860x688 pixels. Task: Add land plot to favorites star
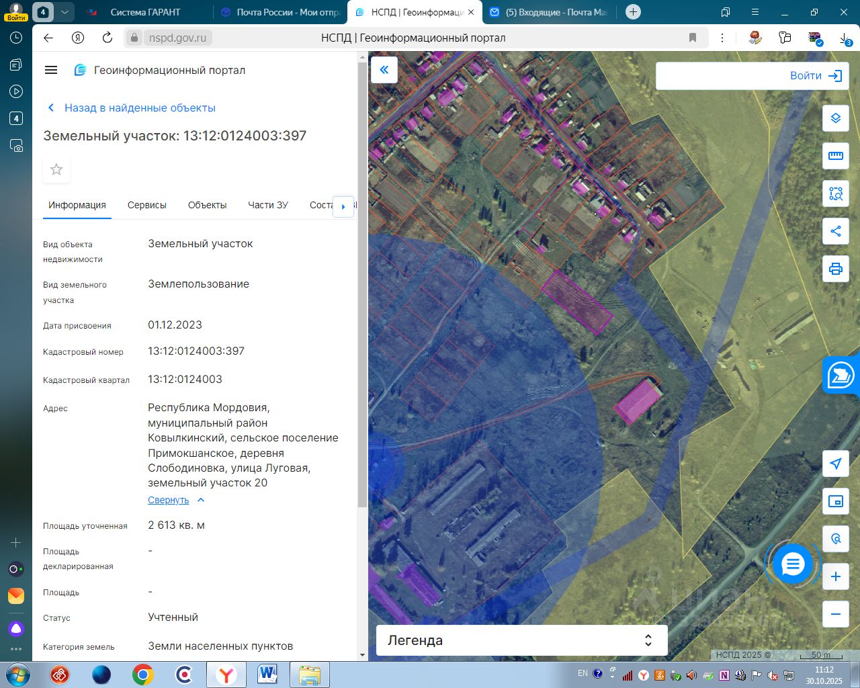click(x=56, y=169)
